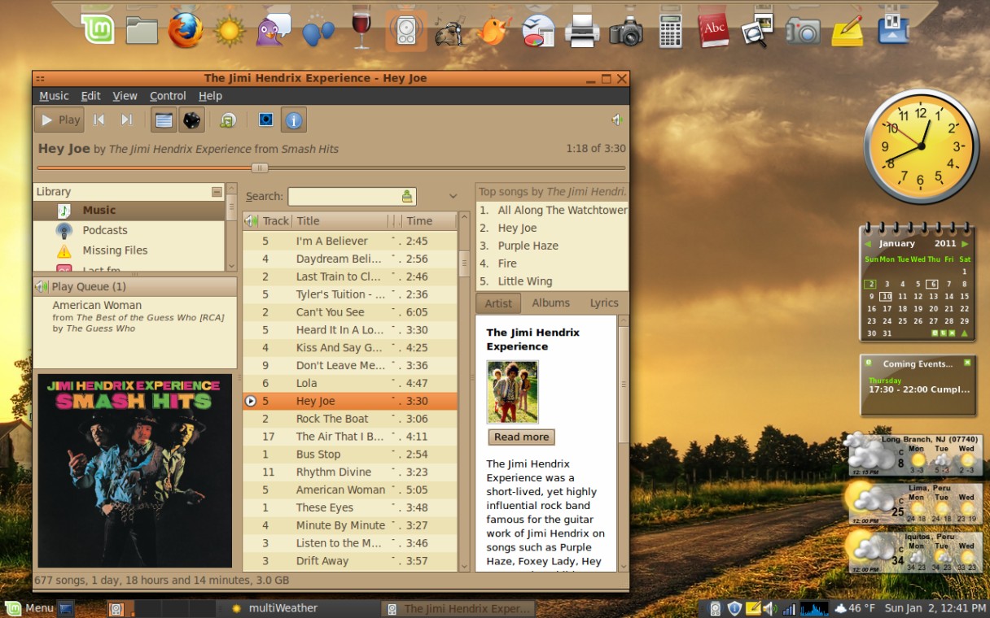This screenshot has width=990, height=618.
Task: Select Music in the Library
Action: coord(129,211)
